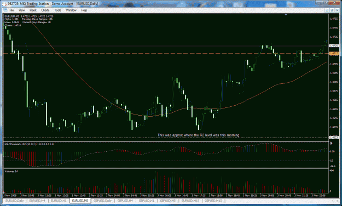Open the Help menu
This screenshot has height=206, width=342.
[x=84, y=10]
